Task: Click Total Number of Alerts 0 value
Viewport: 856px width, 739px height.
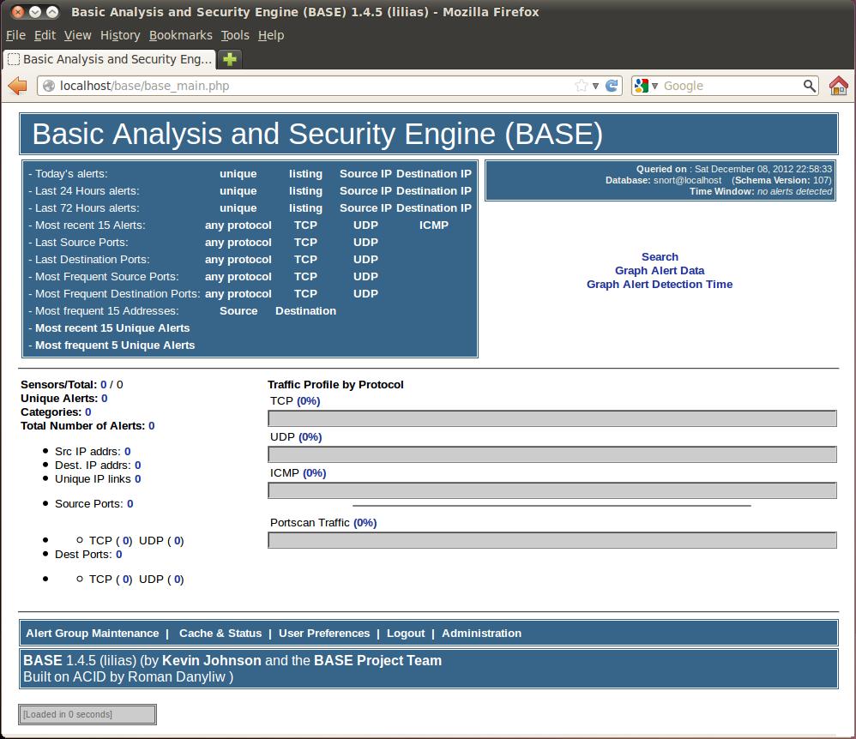Action: (151, 426)
